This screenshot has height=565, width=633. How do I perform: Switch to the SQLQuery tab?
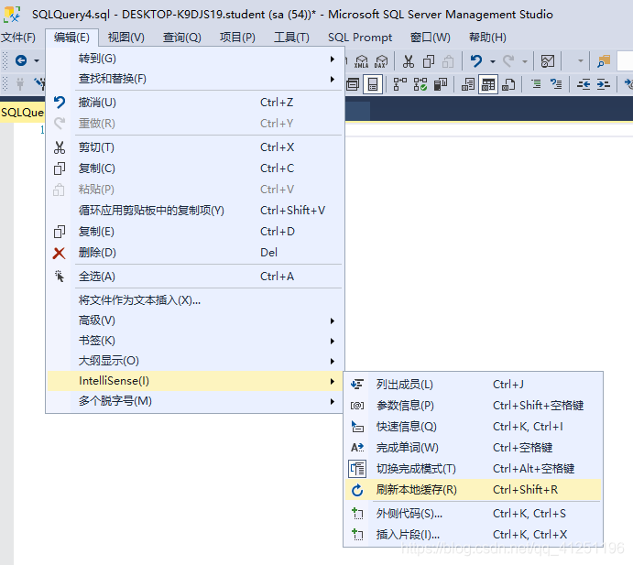coord(22,113)
